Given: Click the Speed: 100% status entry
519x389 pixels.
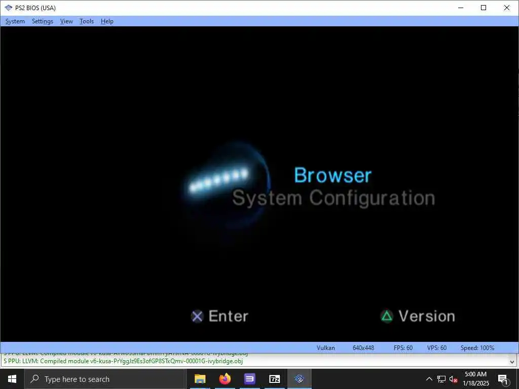Looking at the screenshot, I should tap(477, 347).
